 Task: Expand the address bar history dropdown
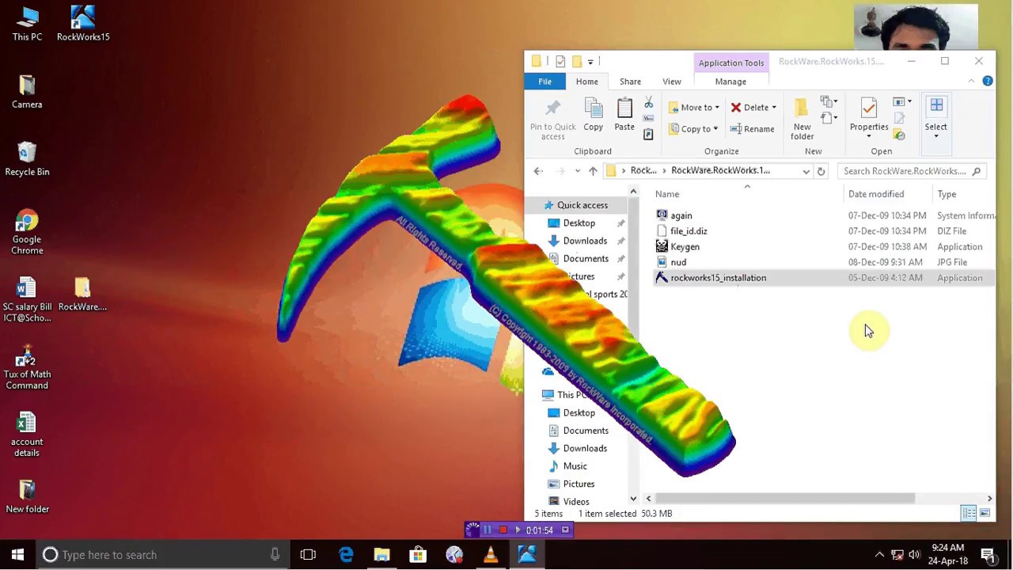[x=806, y=171]
